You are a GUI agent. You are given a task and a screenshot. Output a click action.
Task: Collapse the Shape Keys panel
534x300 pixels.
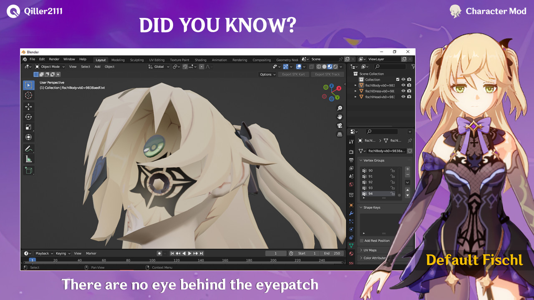(x=361, y=207)
